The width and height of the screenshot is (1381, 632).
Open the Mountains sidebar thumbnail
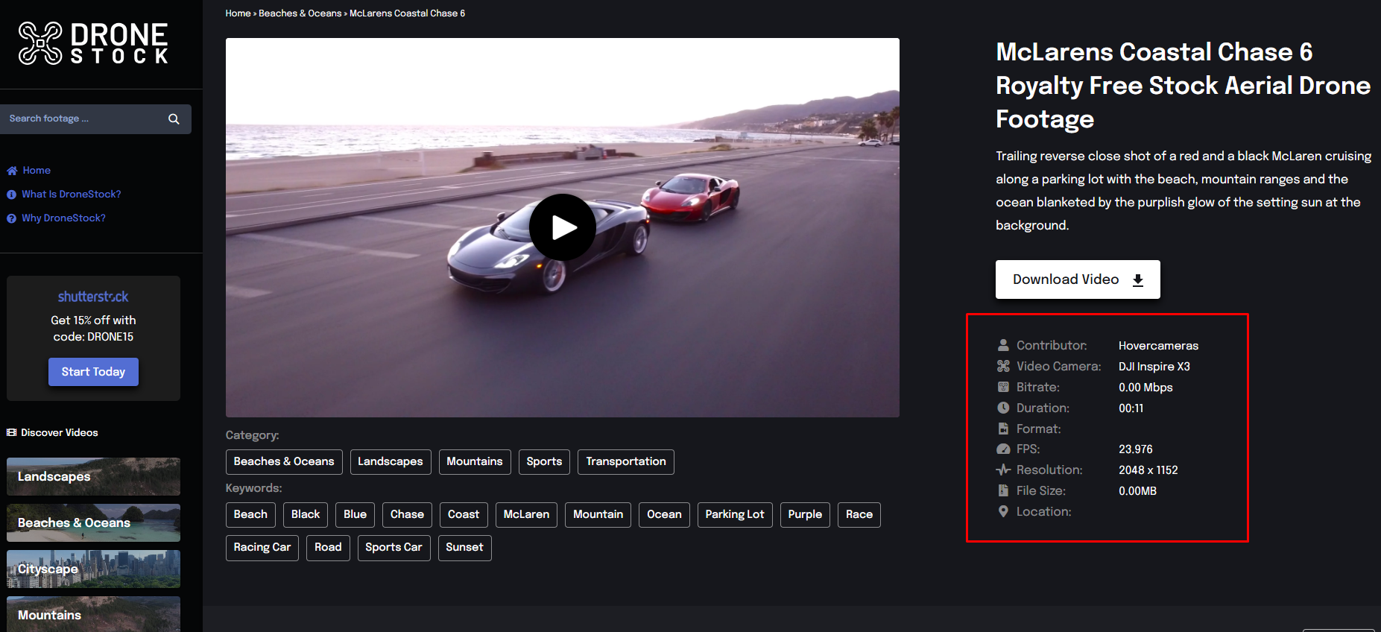click(x=93, y=614)
